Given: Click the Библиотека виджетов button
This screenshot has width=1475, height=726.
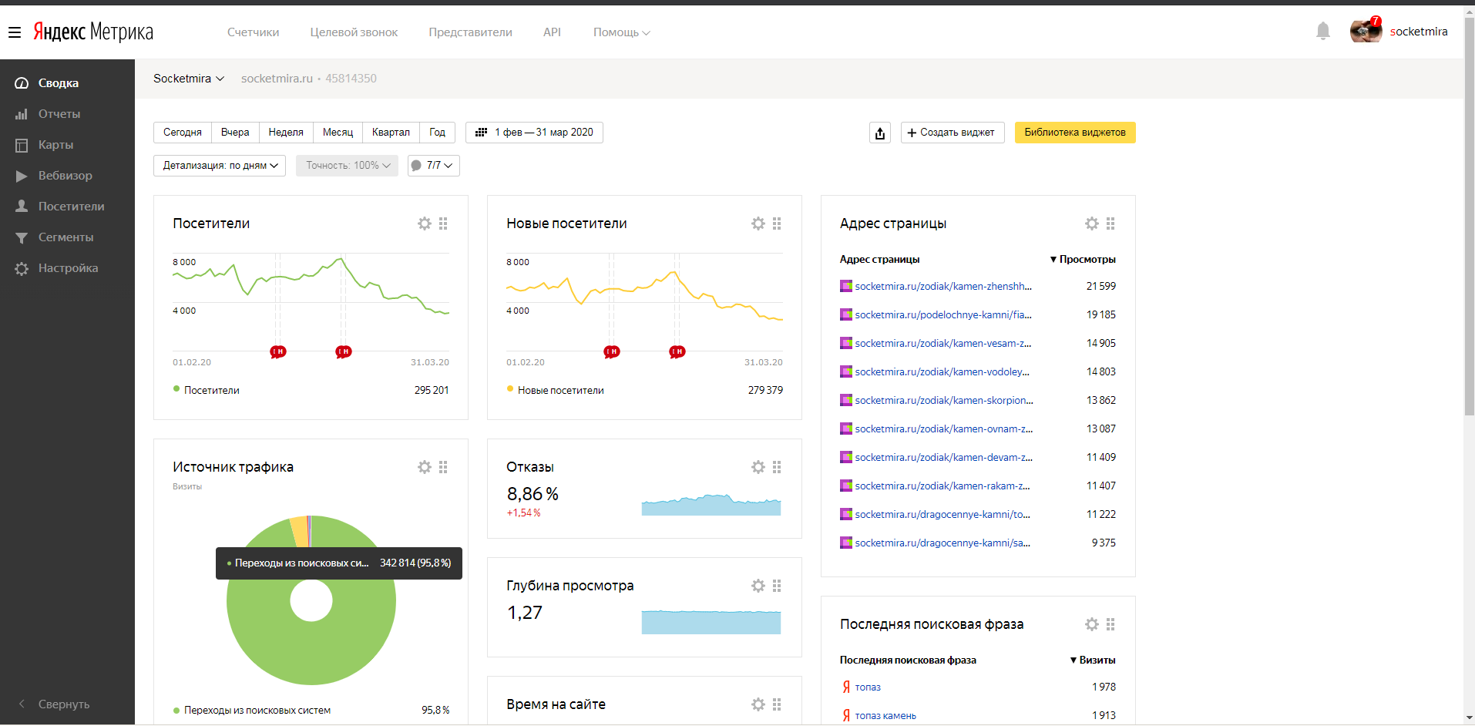Looking at the screenshot, I should click(x=1074, y=133).
